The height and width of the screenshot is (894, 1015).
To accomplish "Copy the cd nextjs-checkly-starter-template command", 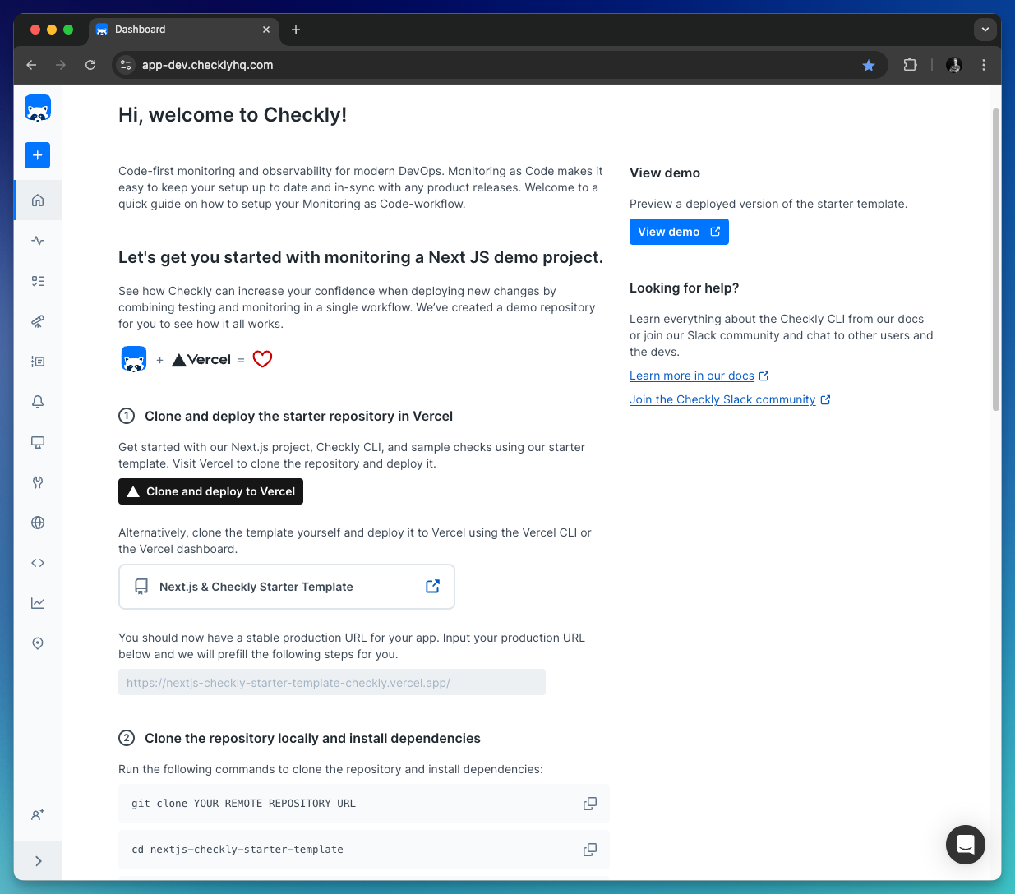I will pos(590,850).
